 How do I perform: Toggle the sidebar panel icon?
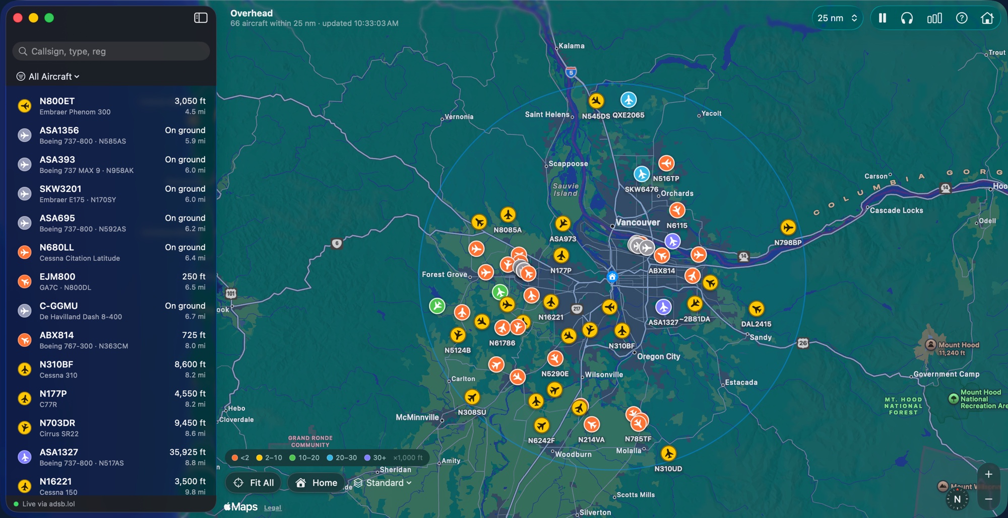201,18
